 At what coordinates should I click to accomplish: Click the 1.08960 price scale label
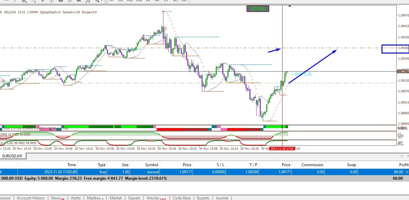click(x=403, y=113)
